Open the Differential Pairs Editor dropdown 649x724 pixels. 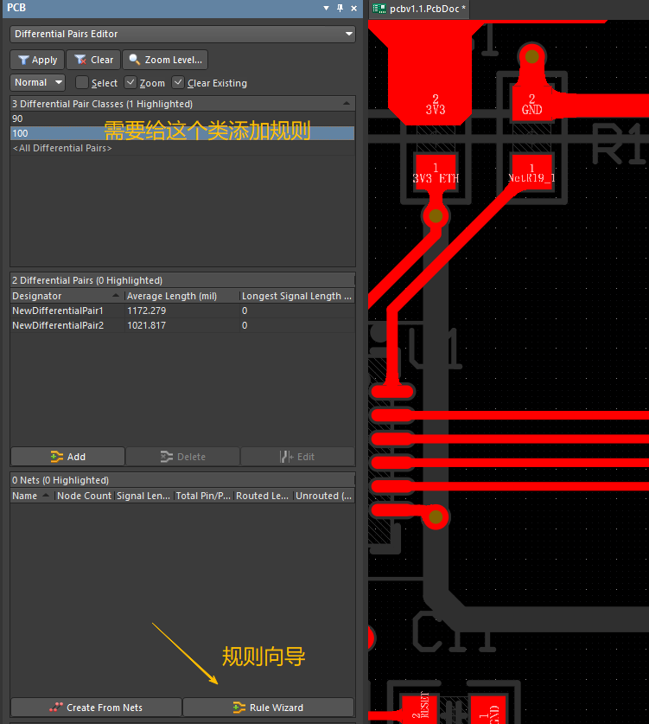pyautogui.click(x=182, y=35)
